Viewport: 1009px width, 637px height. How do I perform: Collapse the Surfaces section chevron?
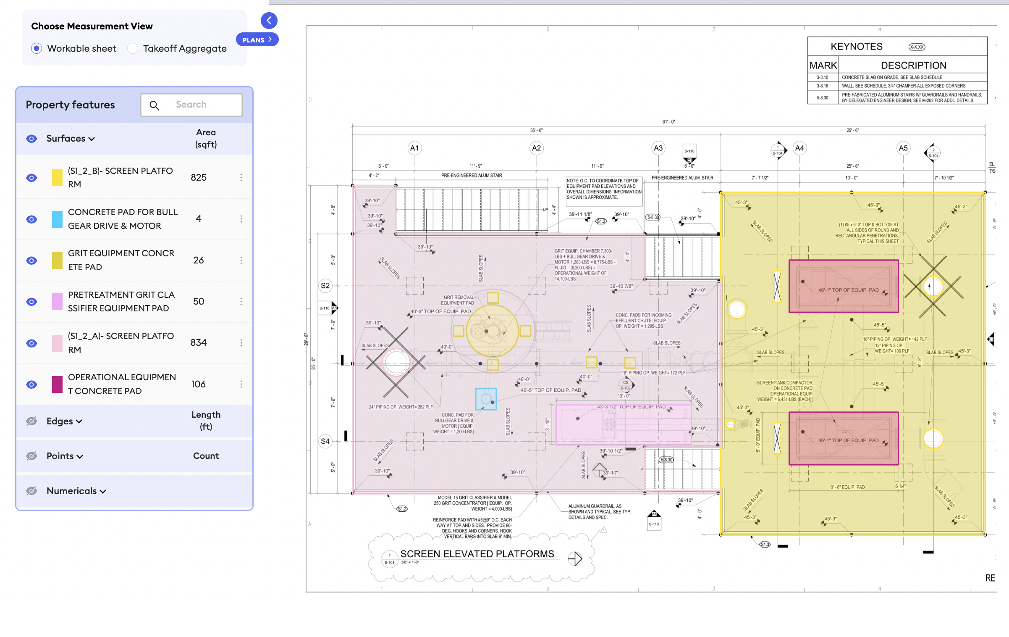[92, 139]
